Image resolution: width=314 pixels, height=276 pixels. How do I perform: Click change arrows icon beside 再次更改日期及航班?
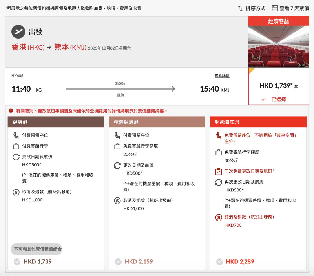click(219, 182)
